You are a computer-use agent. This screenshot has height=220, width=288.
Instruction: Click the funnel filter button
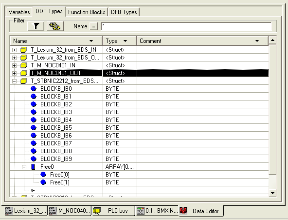(x=36, y=26)
